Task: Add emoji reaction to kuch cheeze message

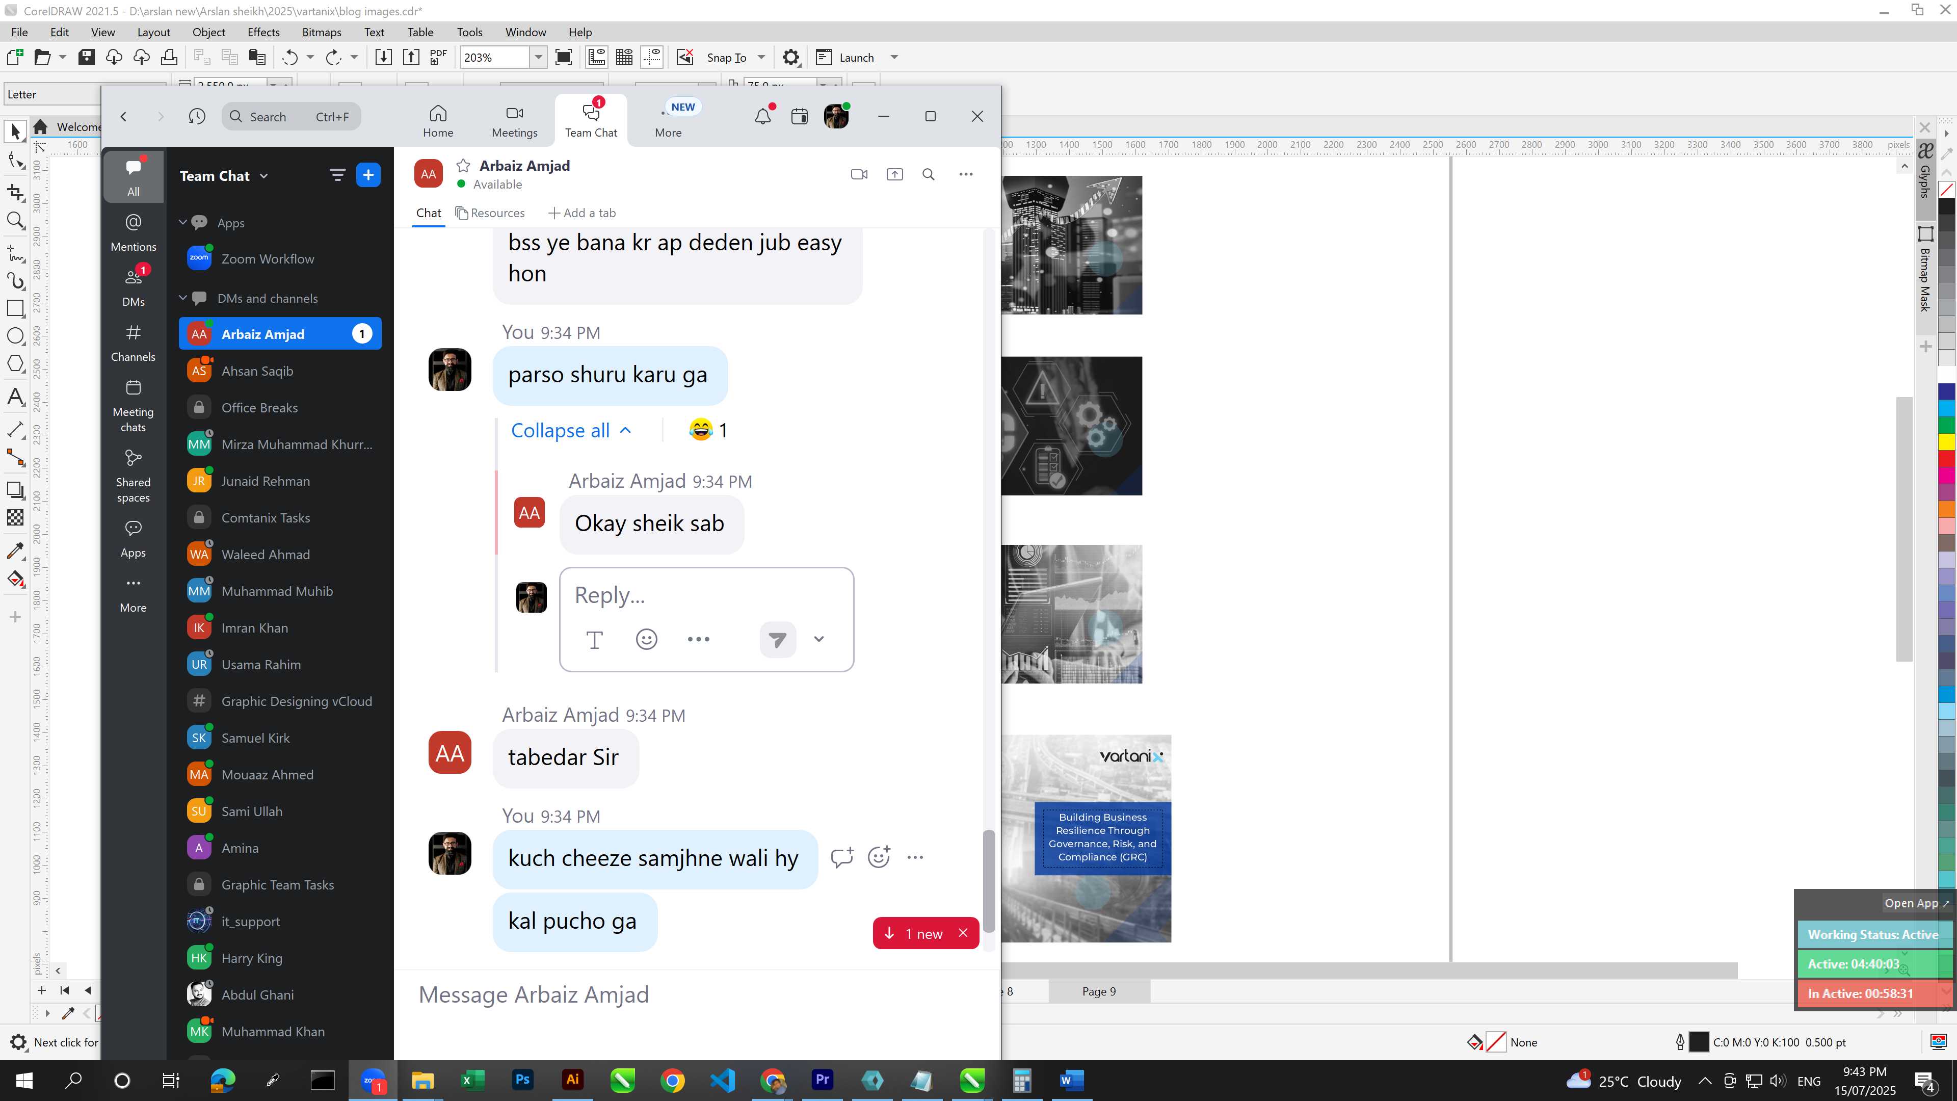Action: coord(879,857)
